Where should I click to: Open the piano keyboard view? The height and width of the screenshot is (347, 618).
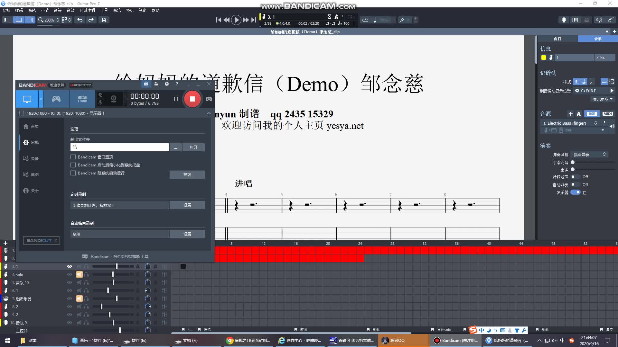click(575, 20)
